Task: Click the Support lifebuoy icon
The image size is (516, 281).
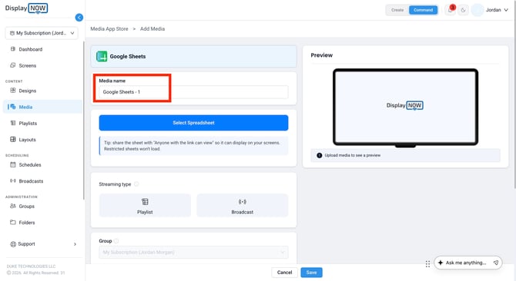Action: (x=13, y=244)
